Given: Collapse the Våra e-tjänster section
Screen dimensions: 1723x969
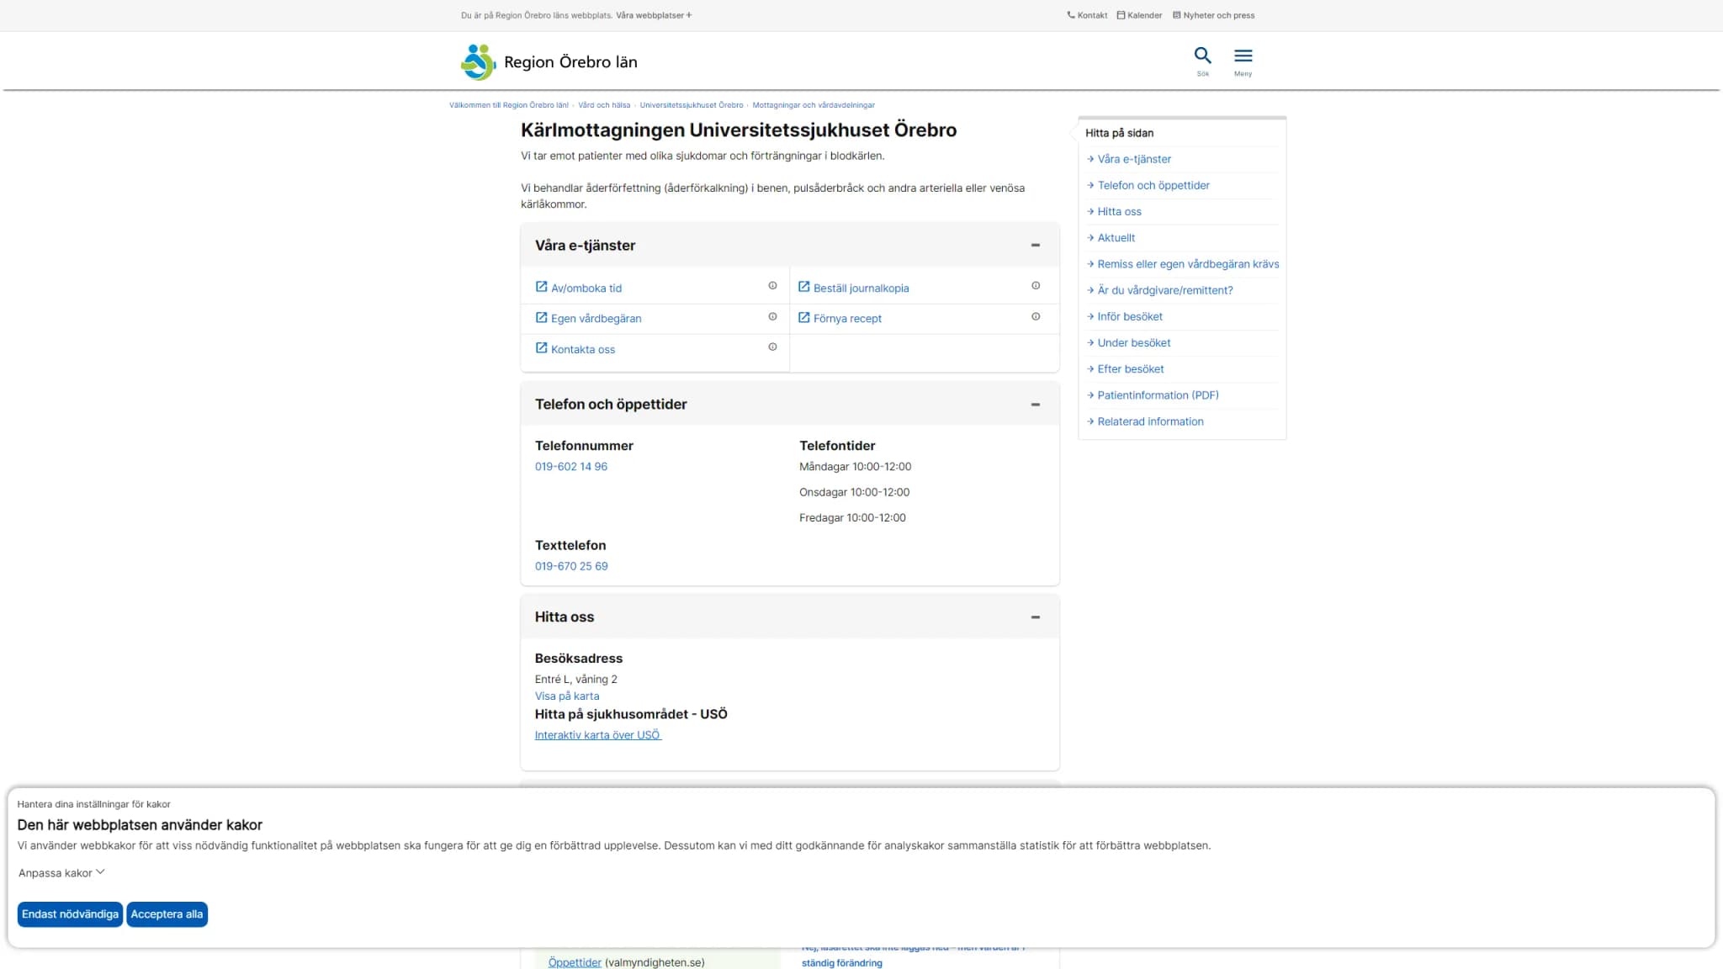Looking at the screenshot, I should tap(1035, 246).
